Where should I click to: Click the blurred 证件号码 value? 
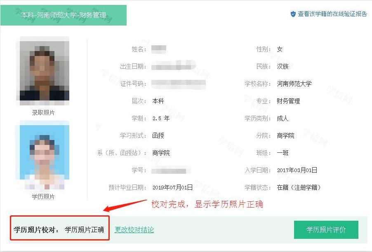[x=179, y=84]
